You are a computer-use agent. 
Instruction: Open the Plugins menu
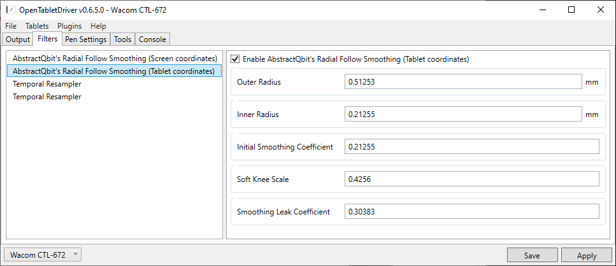coord(69,26)
